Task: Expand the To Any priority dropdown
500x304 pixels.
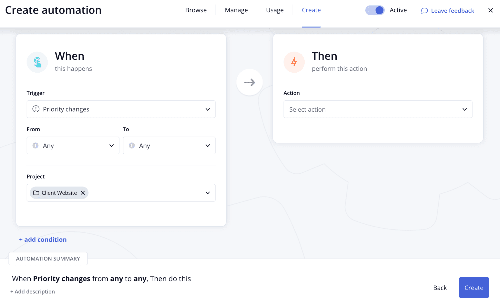Action: [169, 145]
